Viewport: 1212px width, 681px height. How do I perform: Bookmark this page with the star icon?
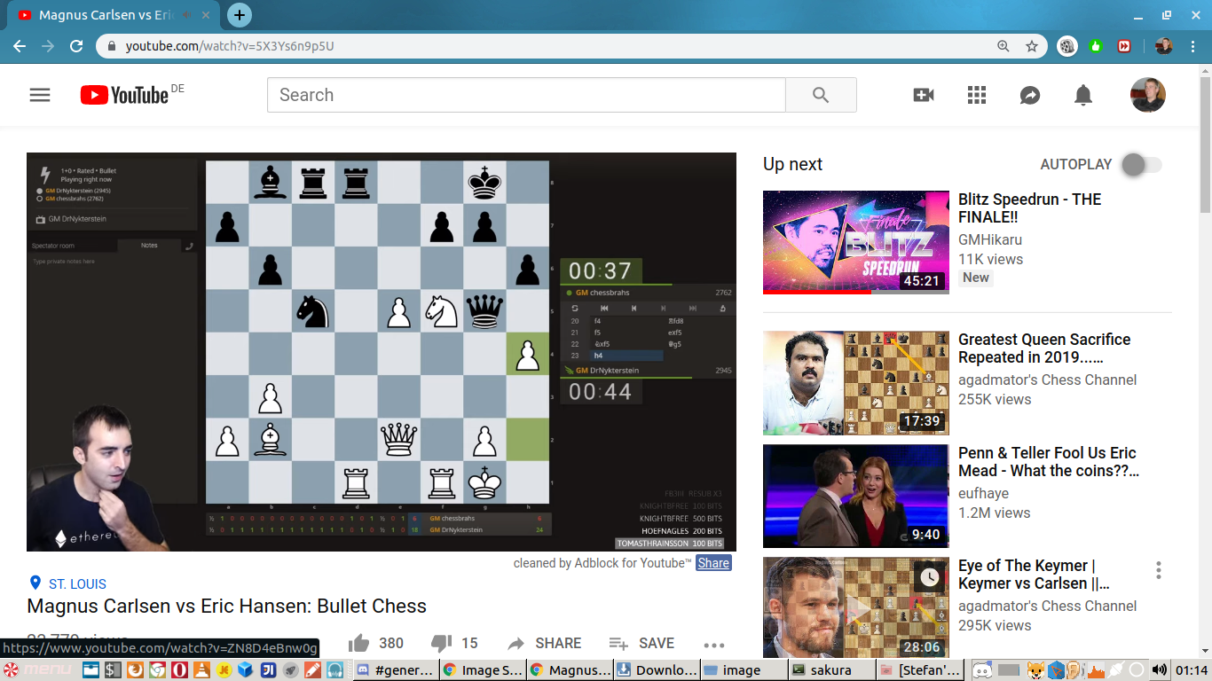[1032, 46]
